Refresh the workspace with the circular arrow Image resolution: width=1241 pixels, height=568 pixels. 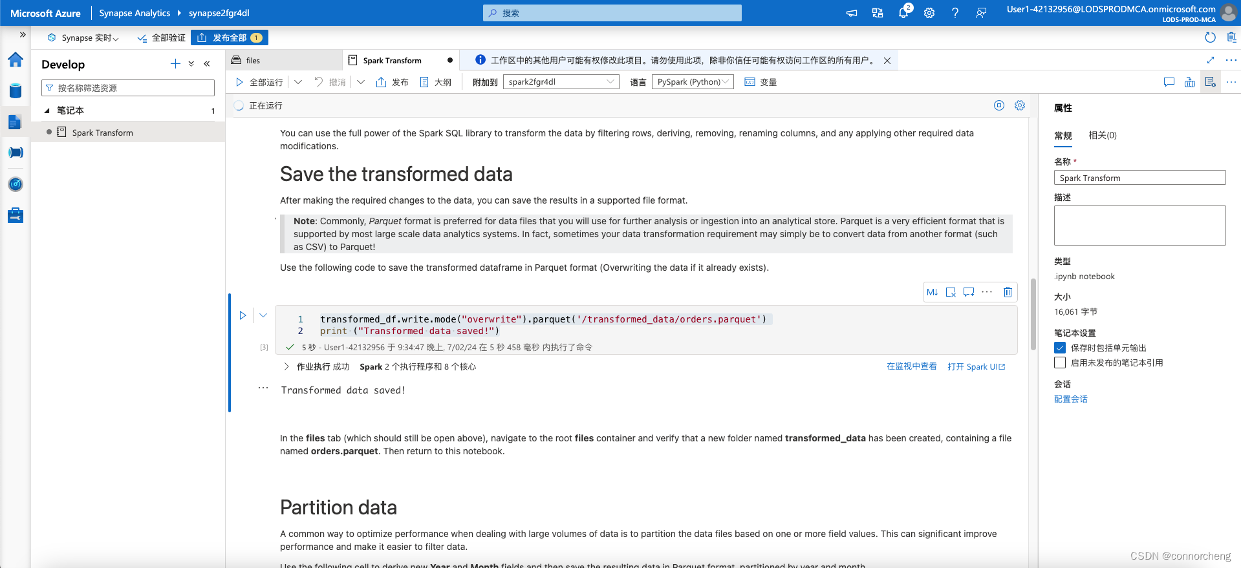coord(1211,37)
